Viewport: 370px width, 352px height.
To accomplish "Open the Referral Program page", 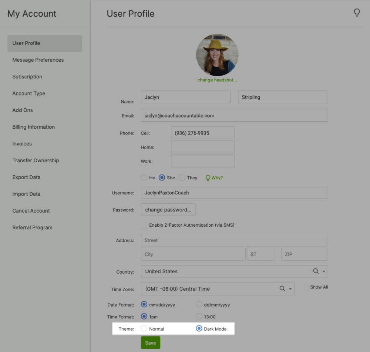I will tap(33, 227).
